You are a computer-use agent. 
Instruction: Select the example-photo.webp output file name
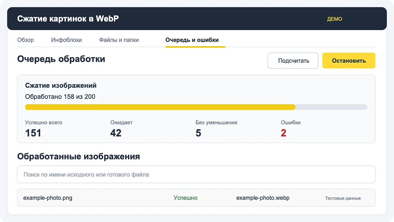[x=263, y=198]
